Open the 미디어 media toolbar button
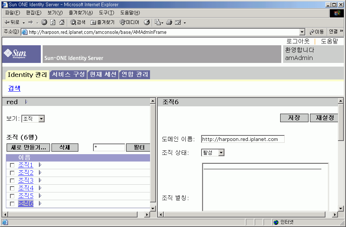The image size is (346, 227). (129, 22)
